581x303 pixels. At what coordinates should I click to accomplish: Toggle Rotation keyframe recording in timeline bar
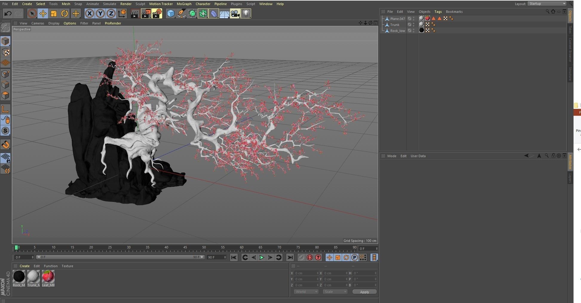[346, 257]
